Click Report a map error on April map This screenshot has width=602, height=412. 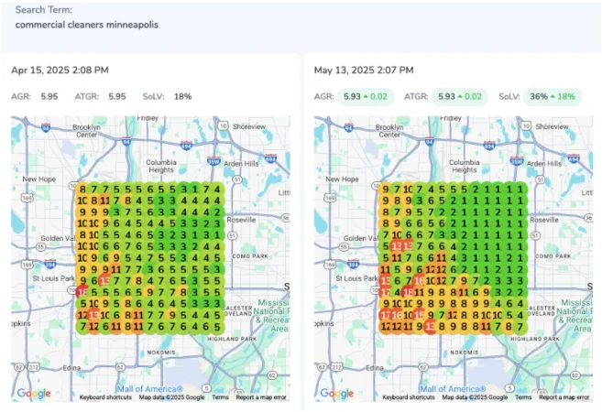click(x=261, y=397)
